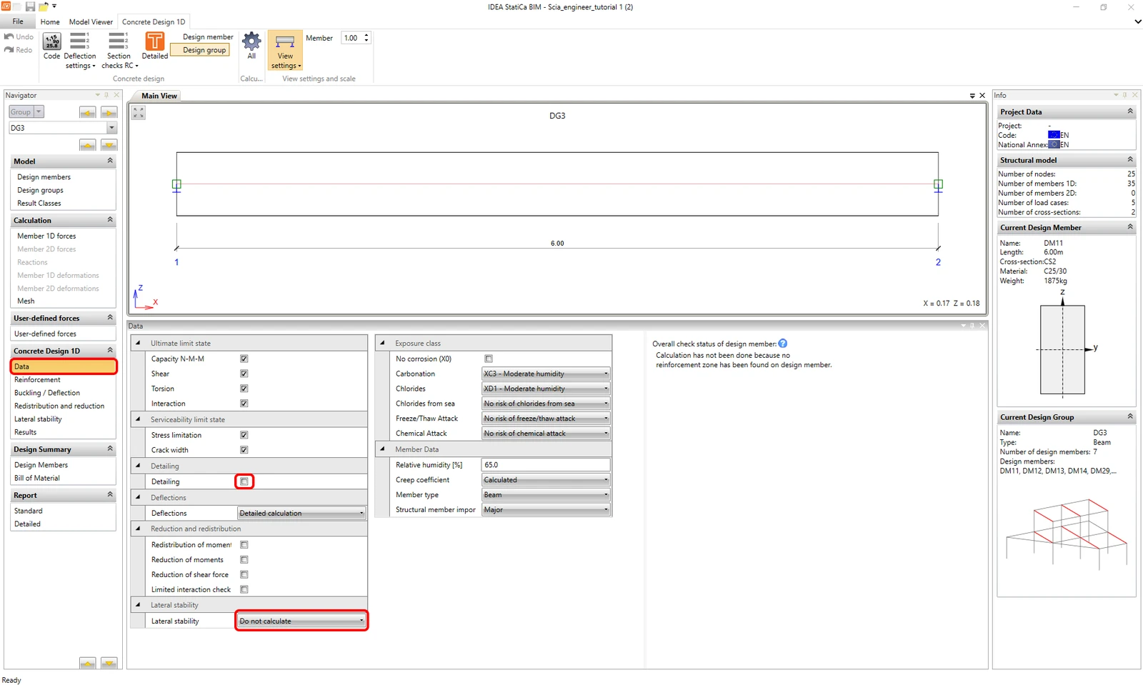This screenshot has width=1143, height=685.
Task: Uncheck the Shear check
Action: point(244,374)
